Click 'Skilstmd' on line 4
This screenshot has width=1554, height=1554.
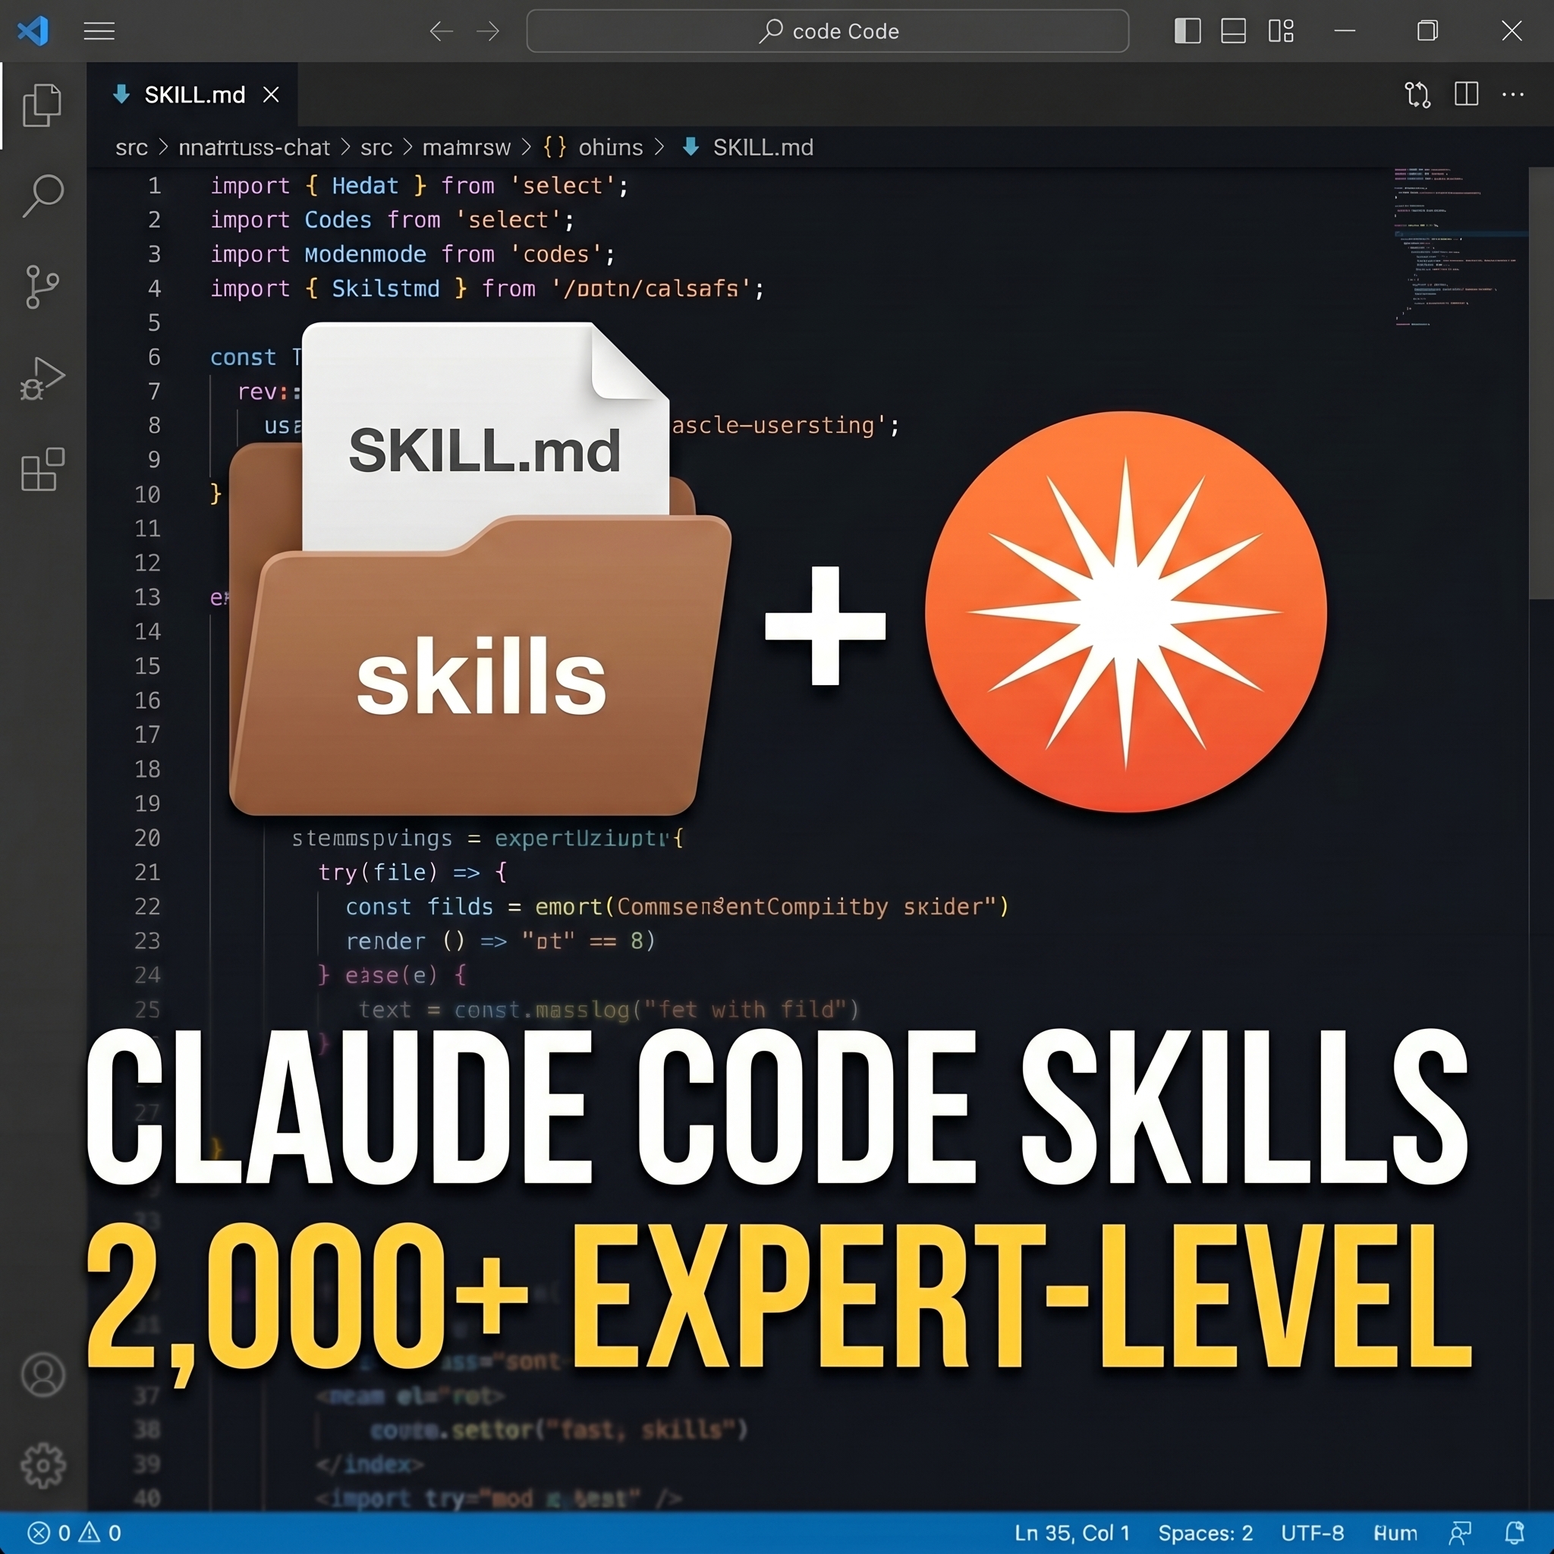[x=385, y=288]
